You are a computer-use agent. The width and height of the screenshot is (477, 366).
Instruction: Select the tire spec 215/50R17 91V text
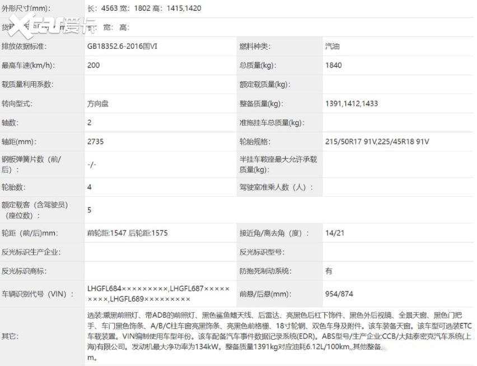click(351, 142)
